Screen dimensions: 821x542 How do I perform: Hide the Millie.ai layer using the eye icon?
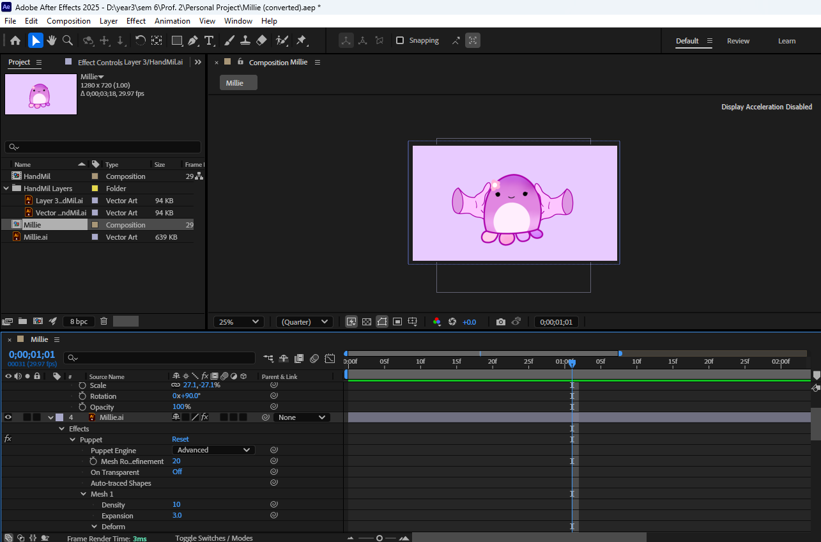[8, 417]
